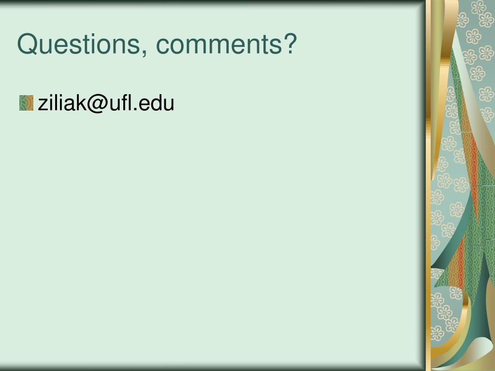Select the "Questions, comments?" slide title

pyautogui.click(x=157, y=44)
